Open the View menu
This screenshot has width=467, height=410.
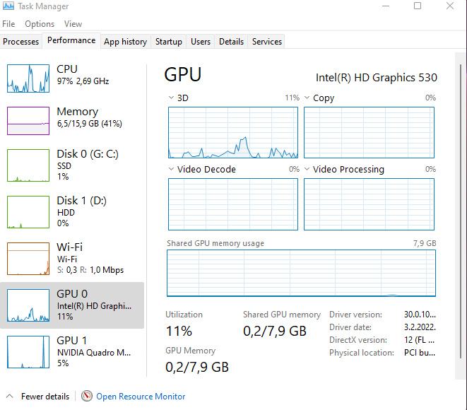click(73, 24)
